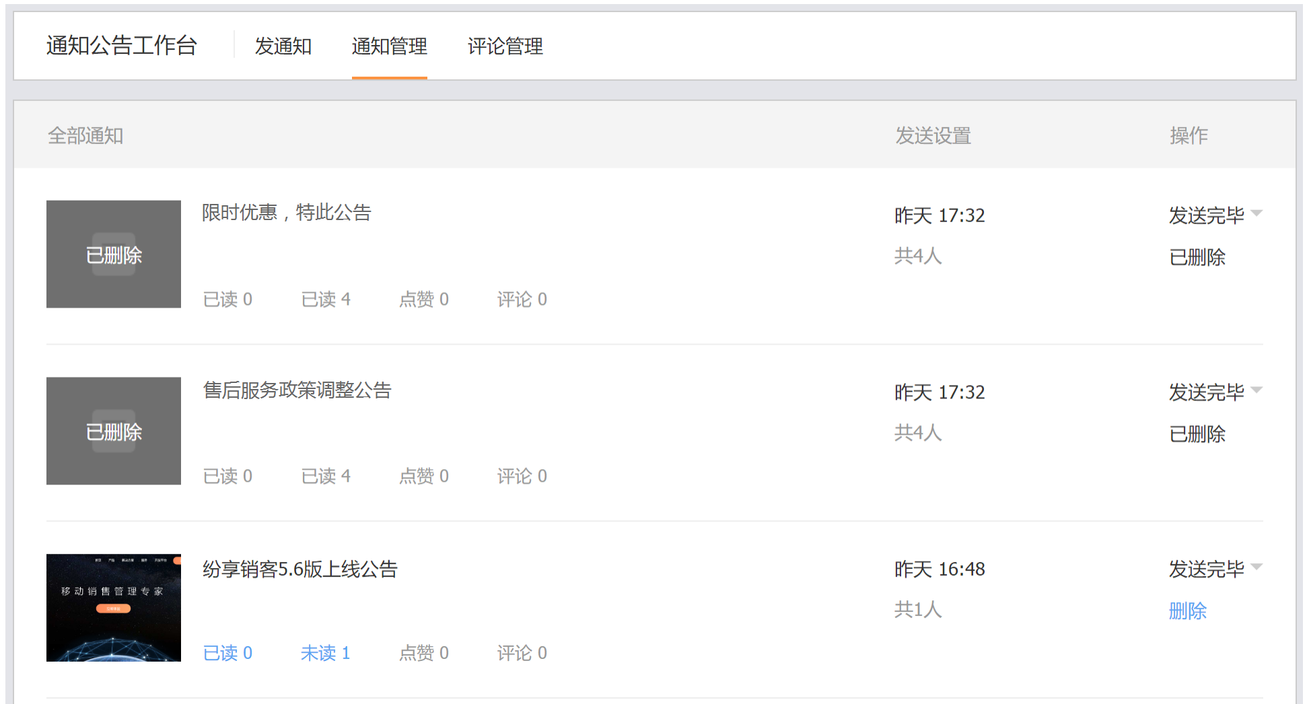Click the 全部通知 column header
The height and width of the screenshot is (704, 1309).
click(x=85, y=136)
